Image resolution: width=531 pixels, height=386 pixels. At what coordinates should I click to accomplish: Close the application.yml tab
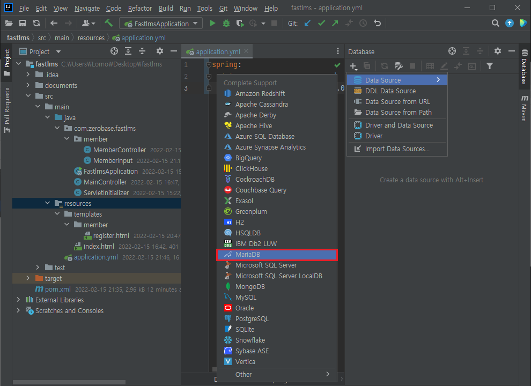[246, 51]
